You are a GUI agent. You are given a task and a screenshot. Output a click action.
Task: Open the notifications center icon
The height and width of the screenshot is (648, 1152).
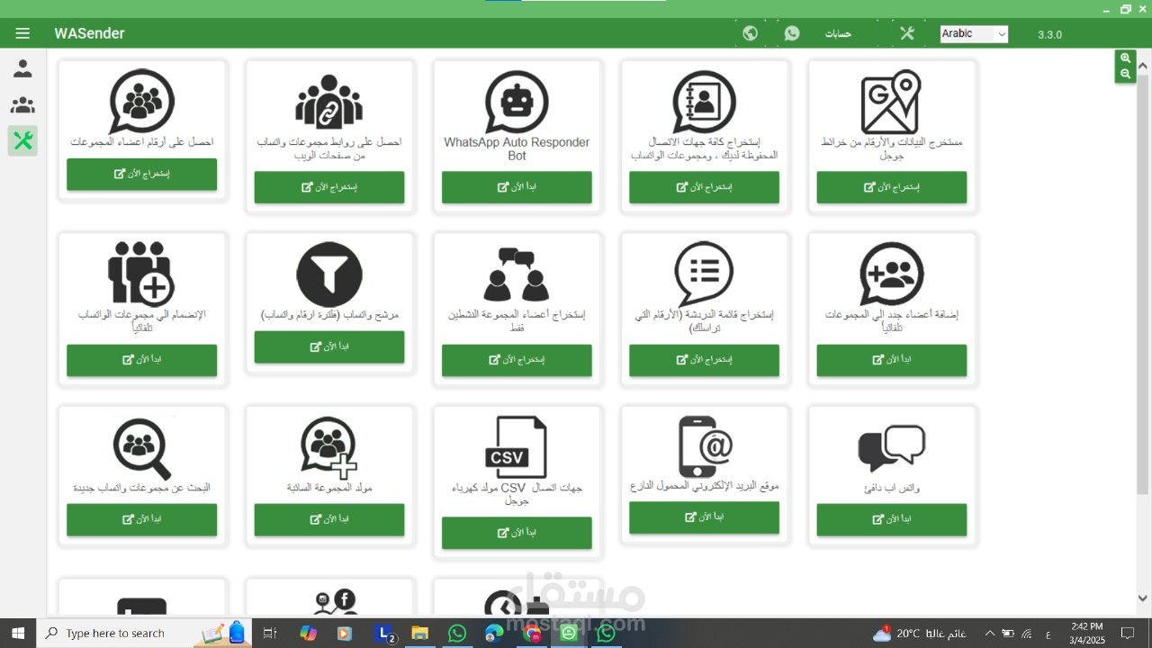click(1129, 634)
